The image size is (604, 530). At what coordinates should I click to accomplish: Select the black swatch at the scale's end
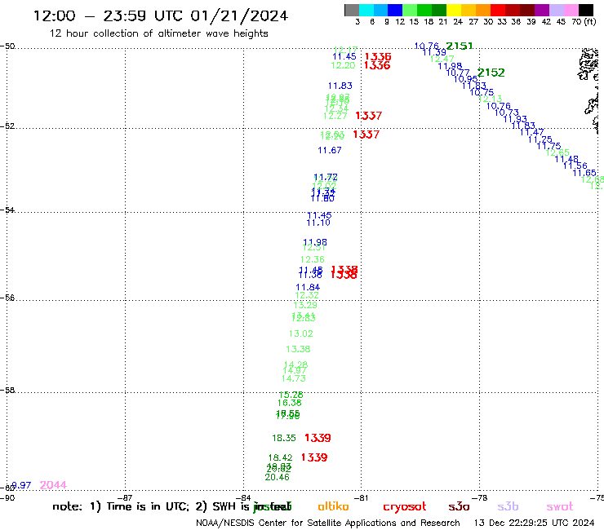[586, 10]
